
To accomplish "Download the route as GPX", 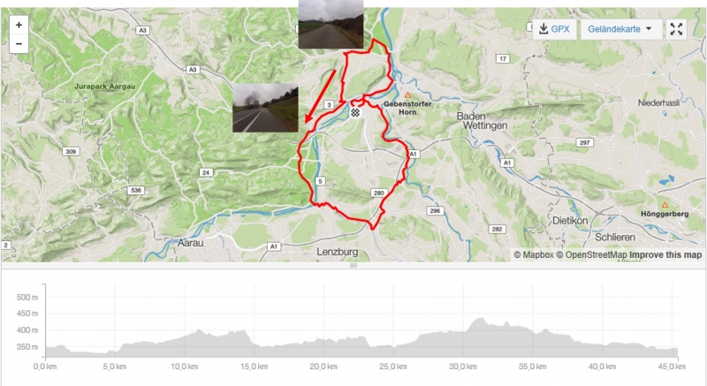I will [x=554, y=29].
